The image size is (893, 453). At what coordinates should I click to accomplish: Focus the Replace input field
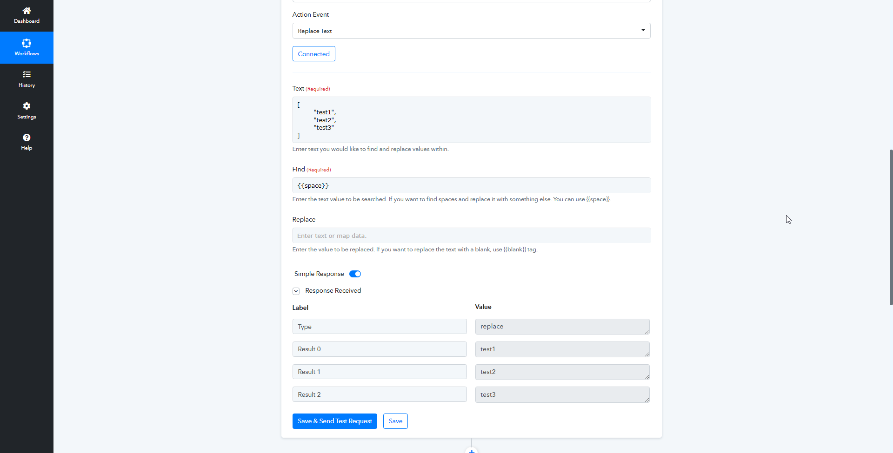click(471, 236)
